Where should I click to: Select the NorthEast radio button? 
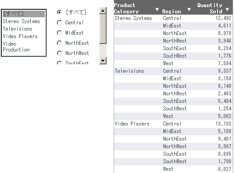[x=59, y=43]
